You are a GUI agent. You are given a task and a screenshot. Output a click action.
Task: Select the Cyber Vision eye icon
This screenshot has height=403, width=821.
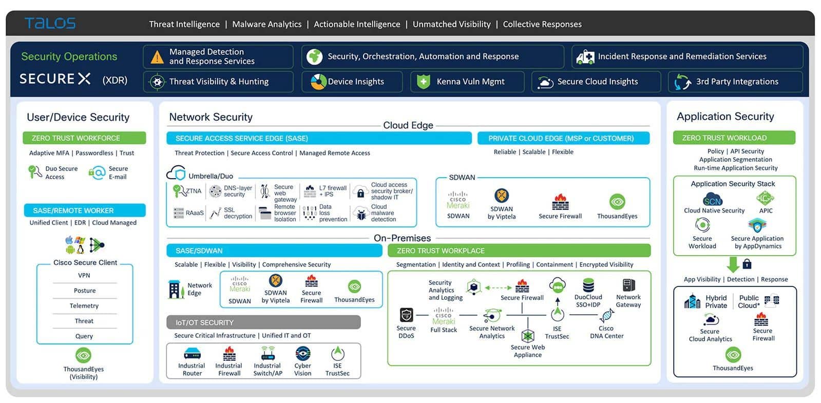303,354
